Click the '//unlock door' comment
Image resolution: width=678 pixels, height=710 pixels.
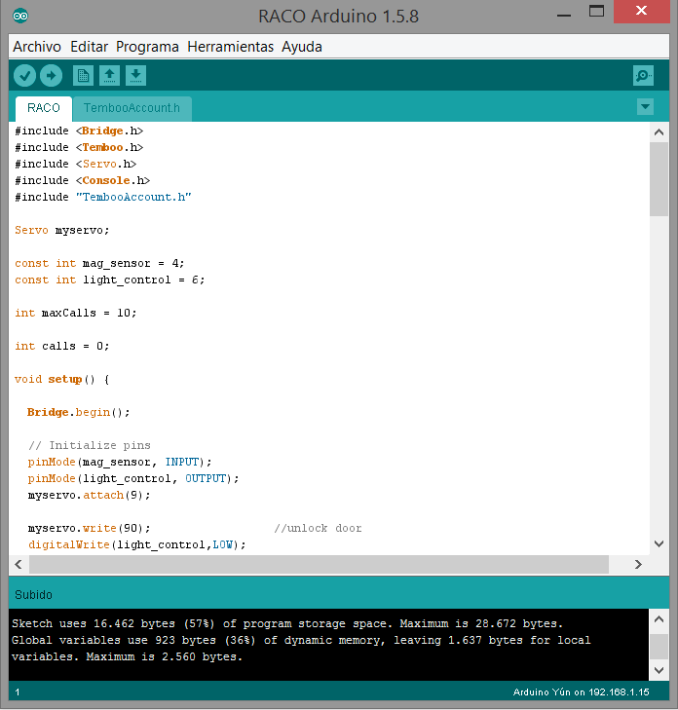(318, 528)
